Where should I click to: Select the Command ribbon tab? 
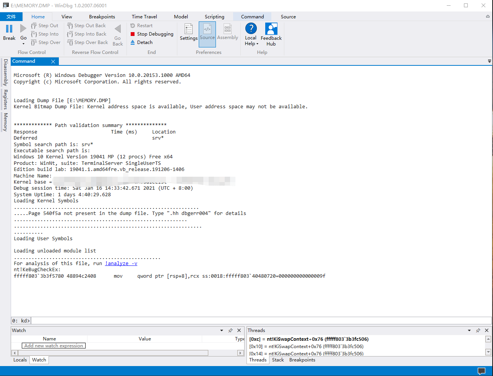pyautogui.click(x=252, y=16)
